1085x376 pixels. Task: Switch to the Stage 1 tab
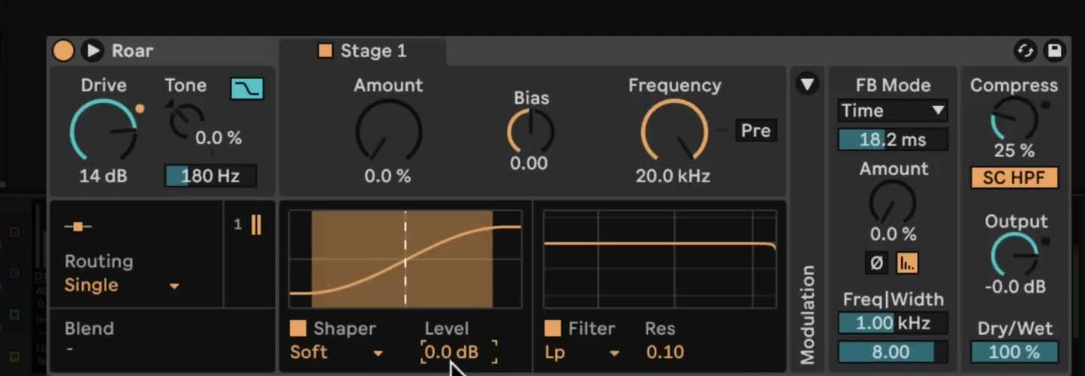click(x=363, y=51)
